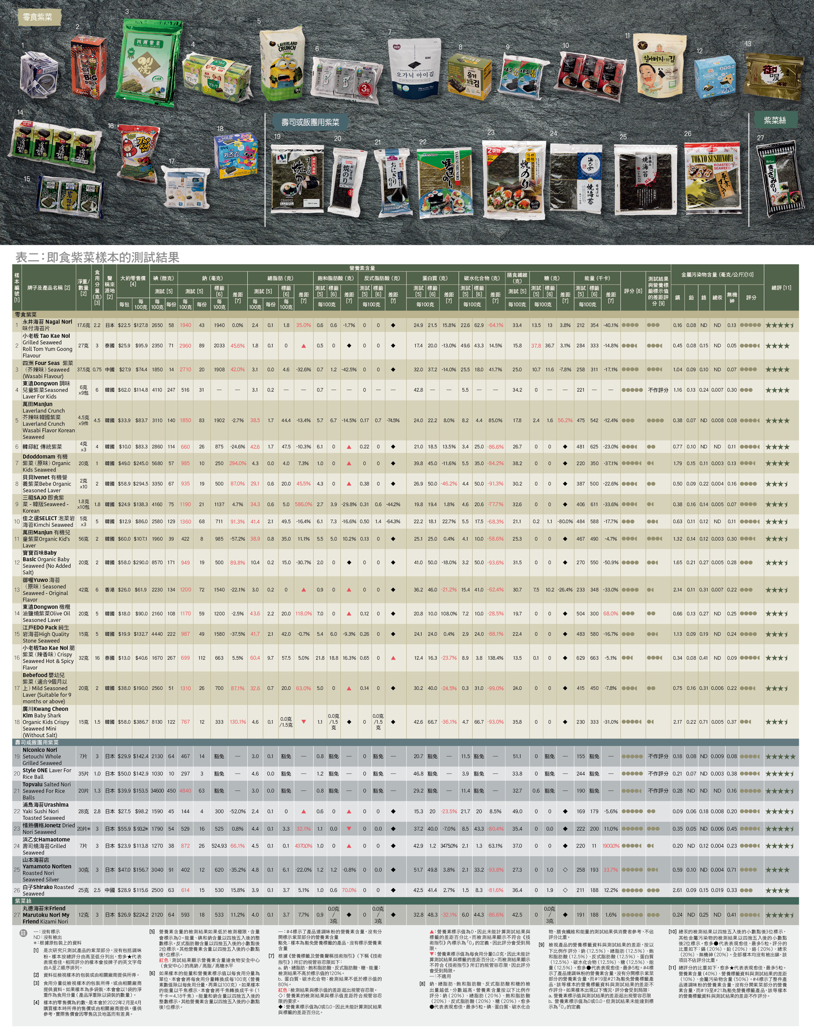This screenshot has width=814, height=1027.
Task: Click product name Marutoku Nori My Friend Kizami Nori
Action: point(46,915)
